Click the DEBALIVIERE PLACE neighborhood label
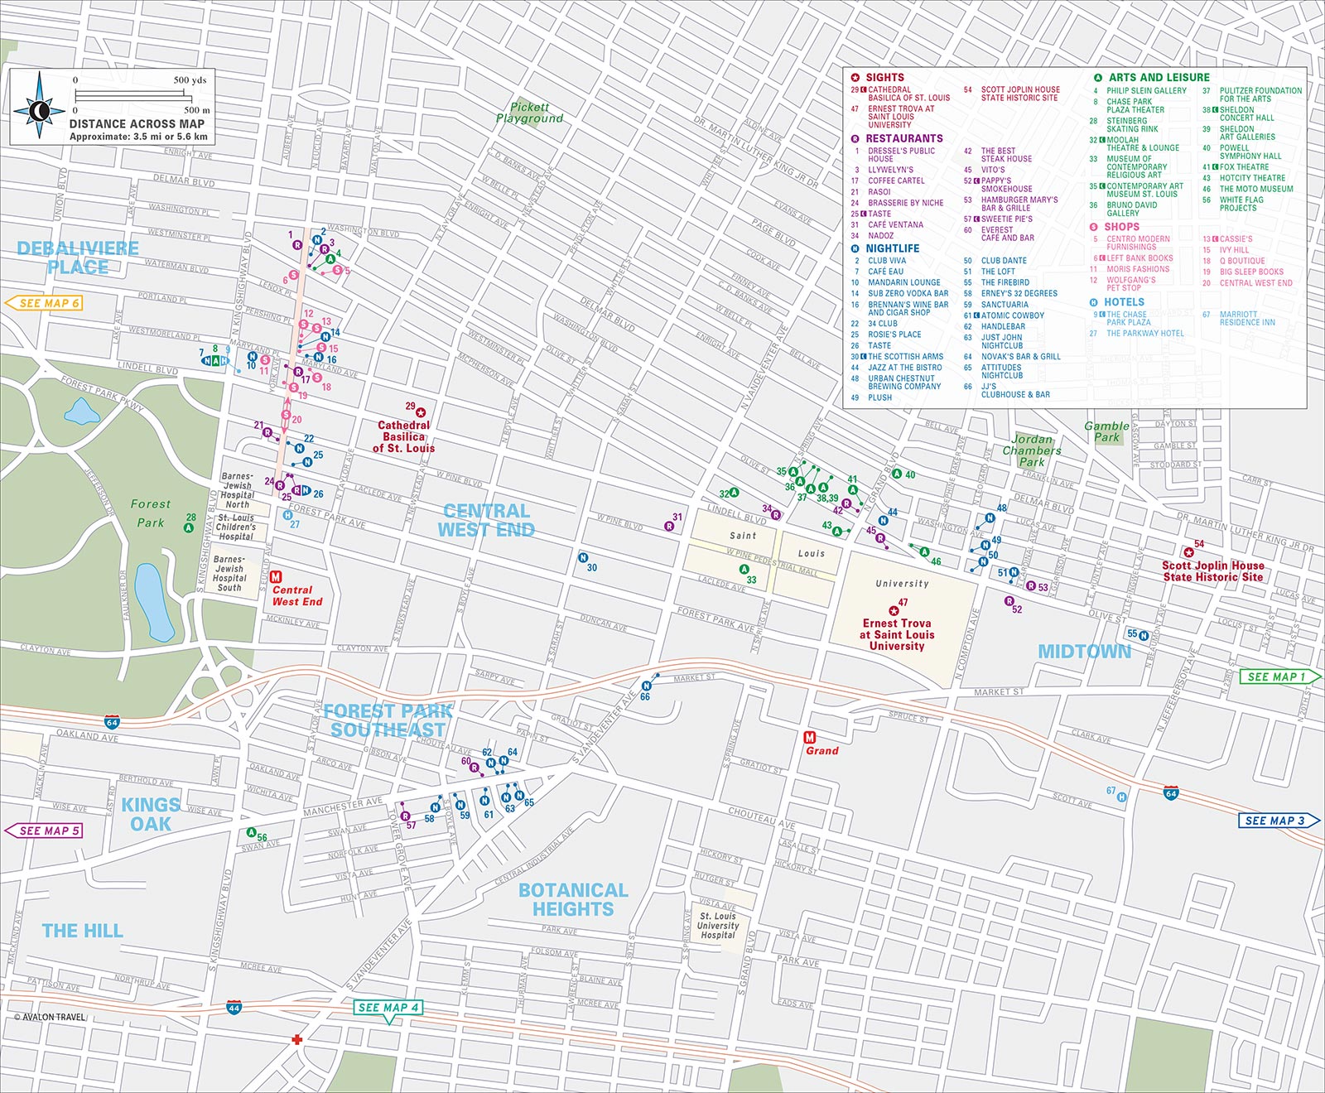Viewport: 1325px width, 1093px height. [x=78, y=258]
